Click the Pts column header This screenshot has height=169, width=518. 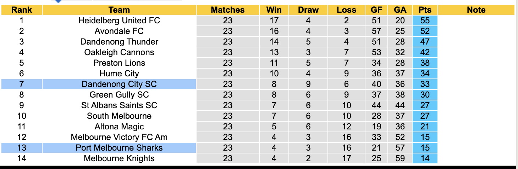click(x=425, y=10)
